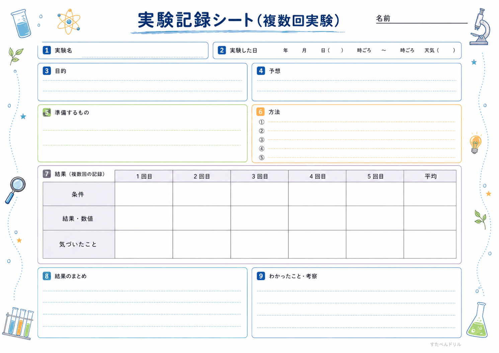Click the 結果・数値 row header

coord(79,218)
